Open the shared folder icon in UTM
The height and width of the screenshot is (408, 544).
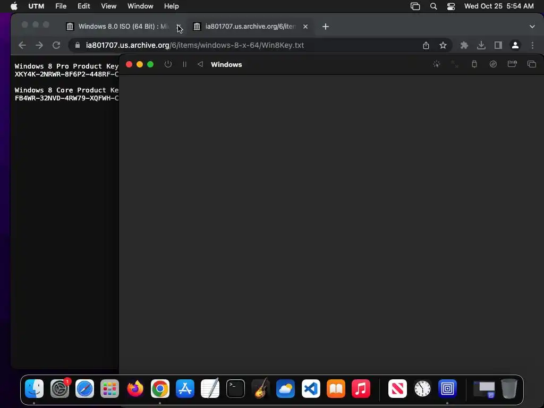512,64
